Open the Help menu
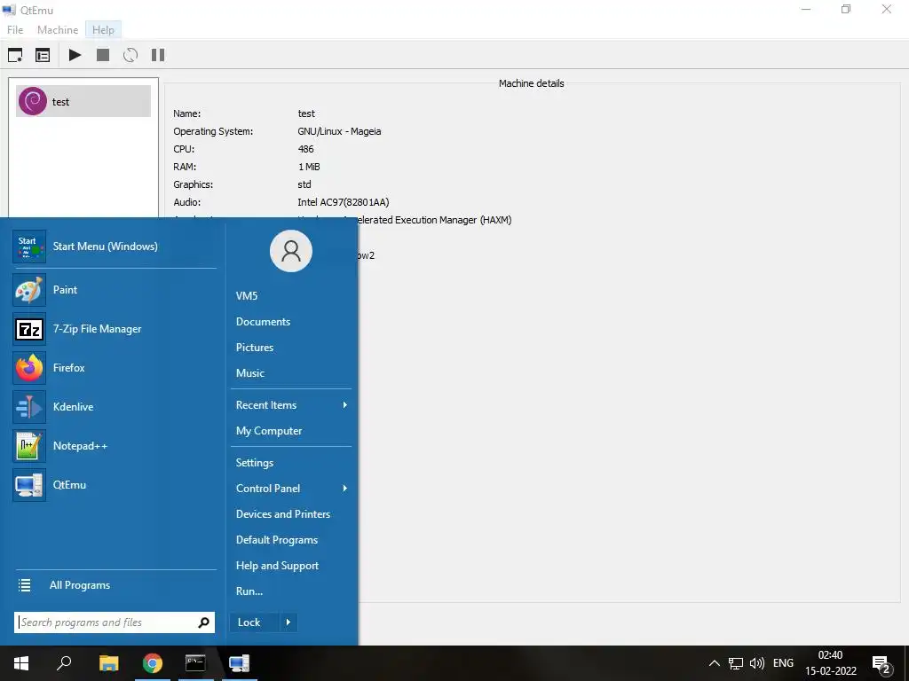 click(103, 29)
